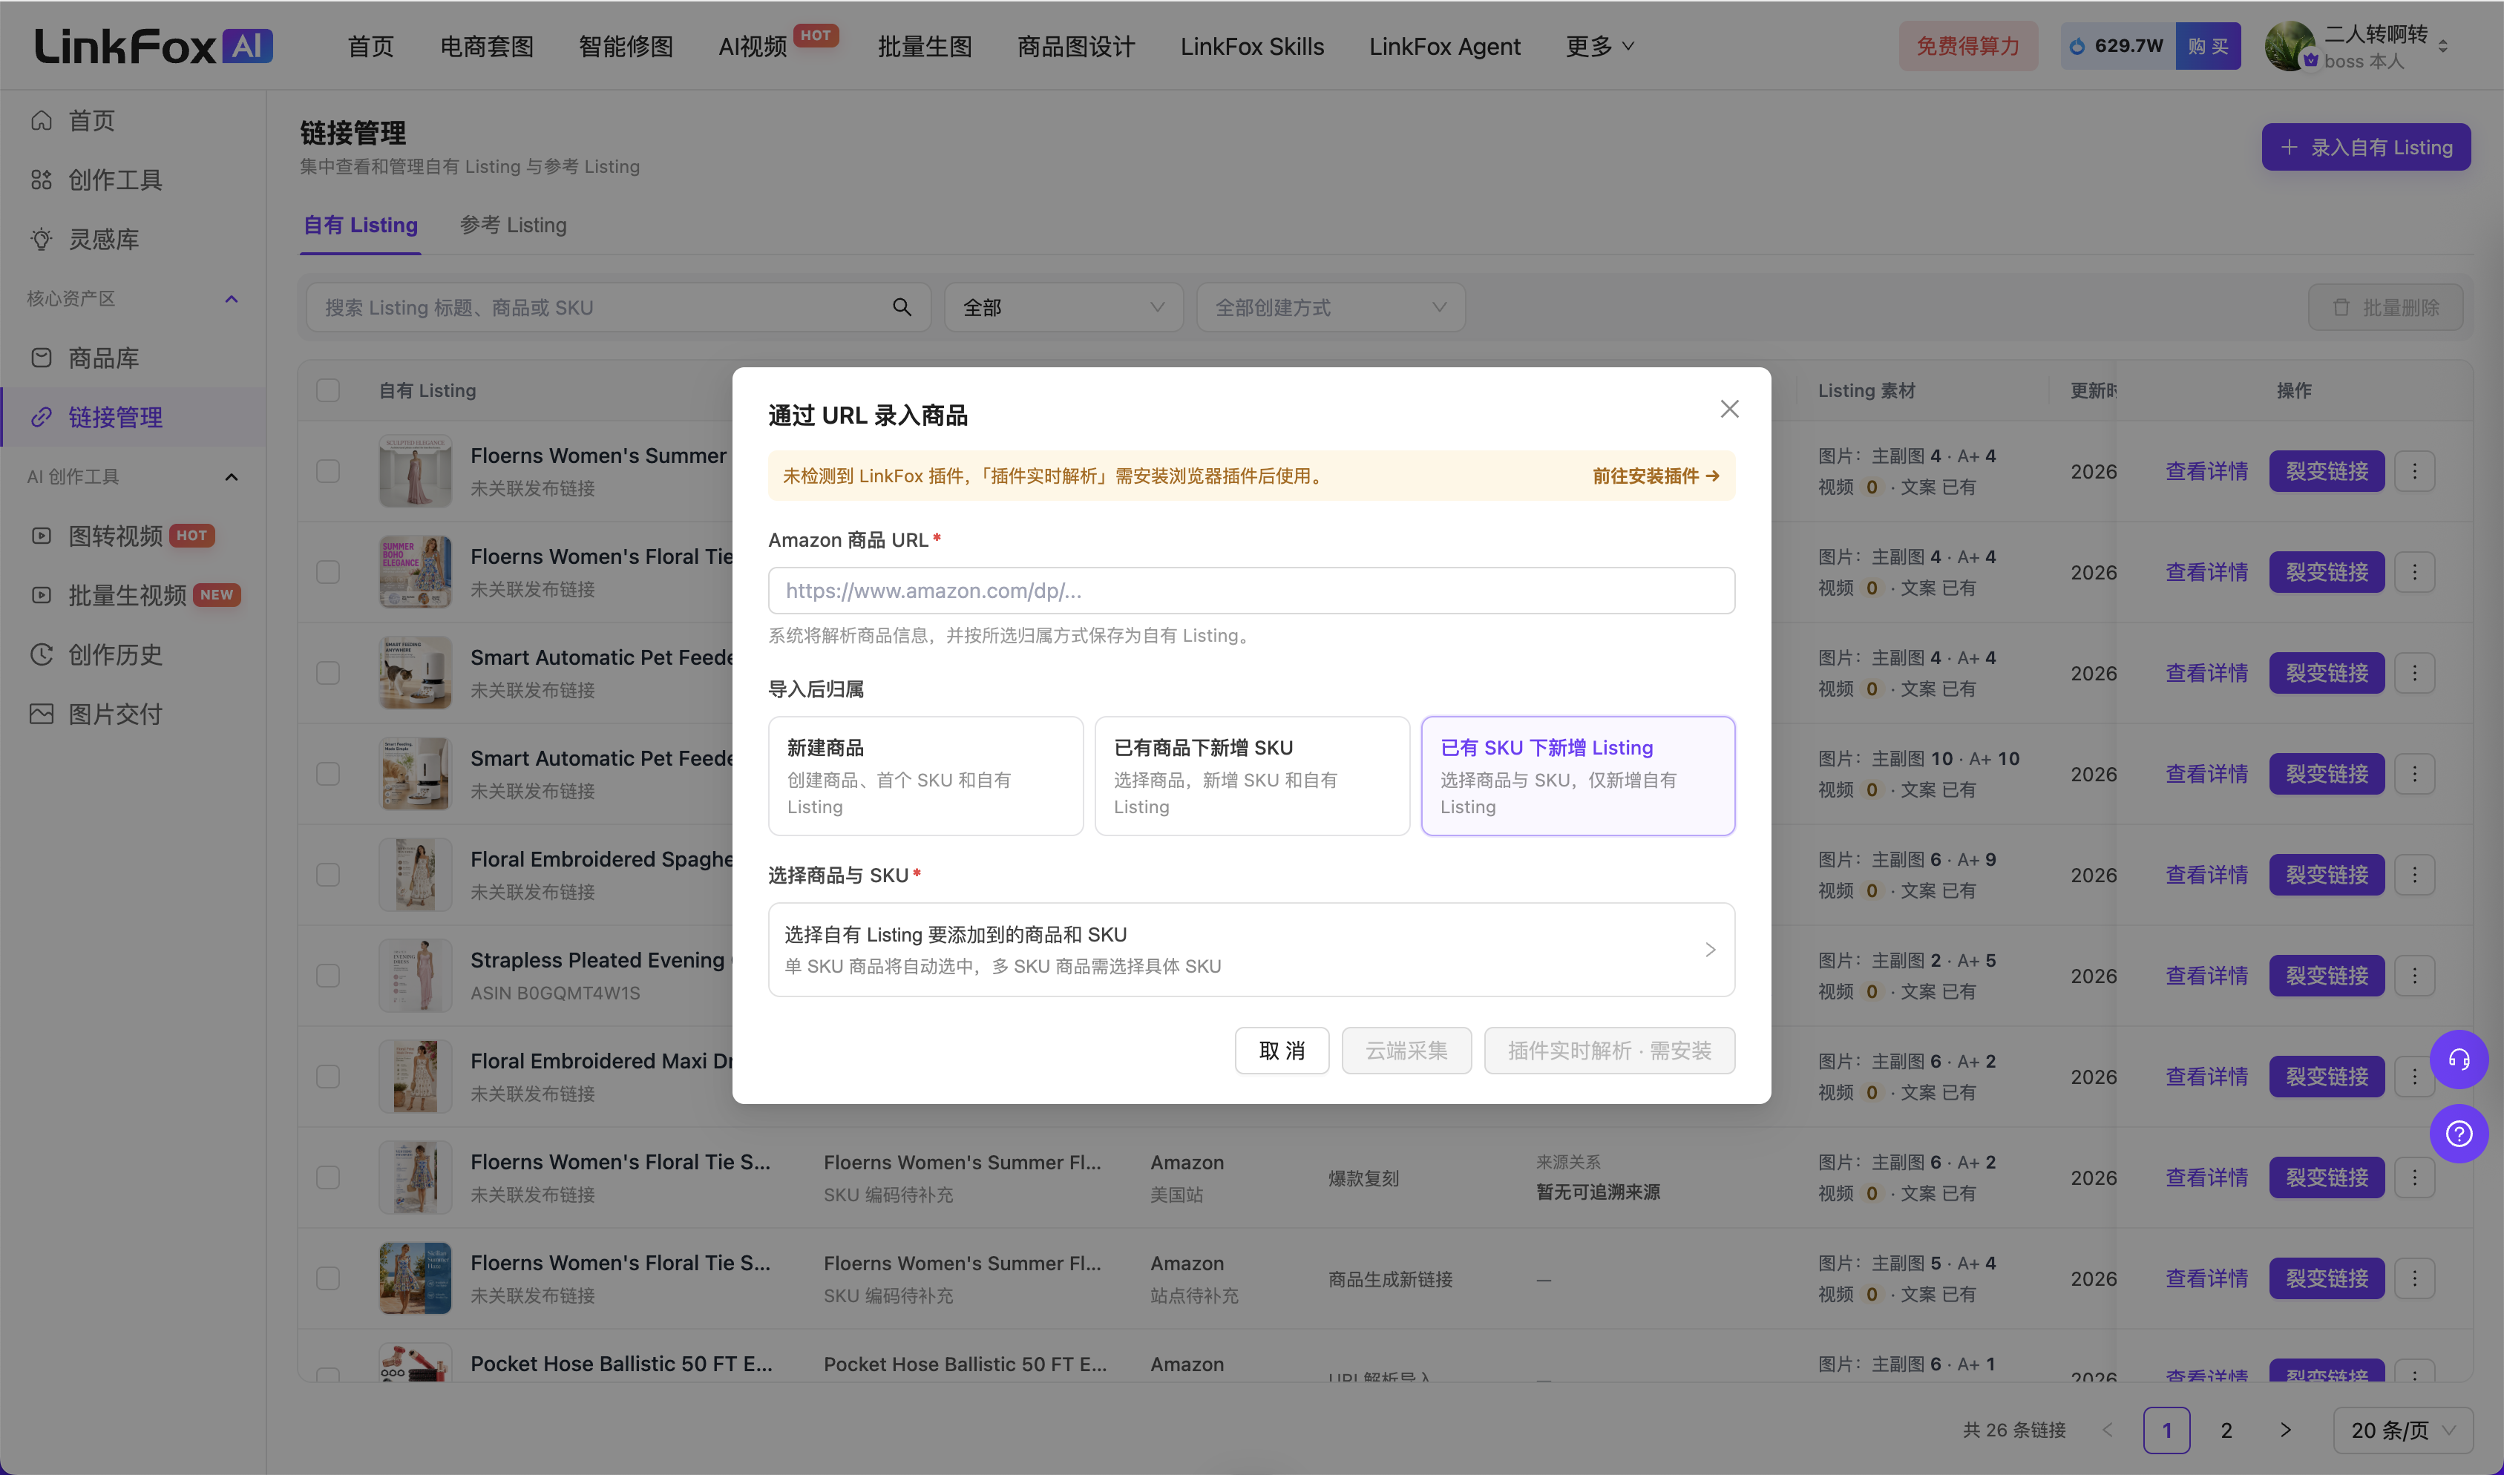This screenshot has width=2504, height=1475.
Task: Open more actions for Strapless Pleated Evening row
Action: [2413, 976]
